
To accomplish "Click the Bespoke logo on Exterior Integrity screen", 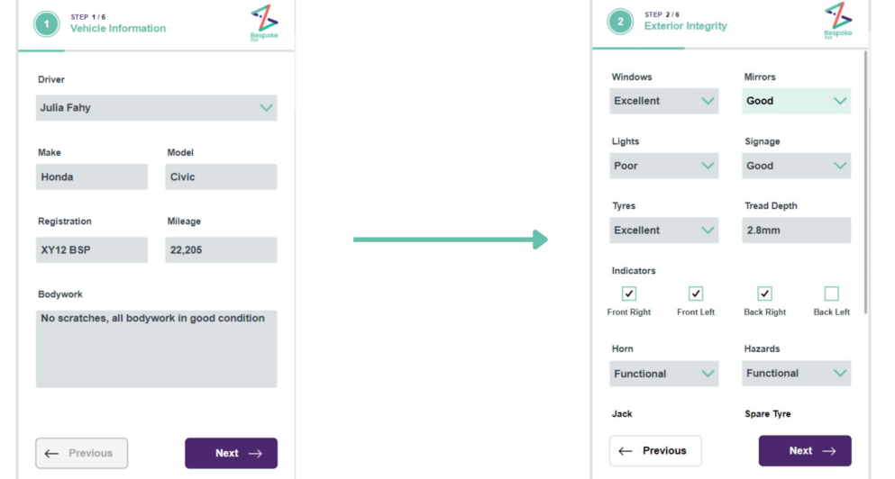I will 838,21.
